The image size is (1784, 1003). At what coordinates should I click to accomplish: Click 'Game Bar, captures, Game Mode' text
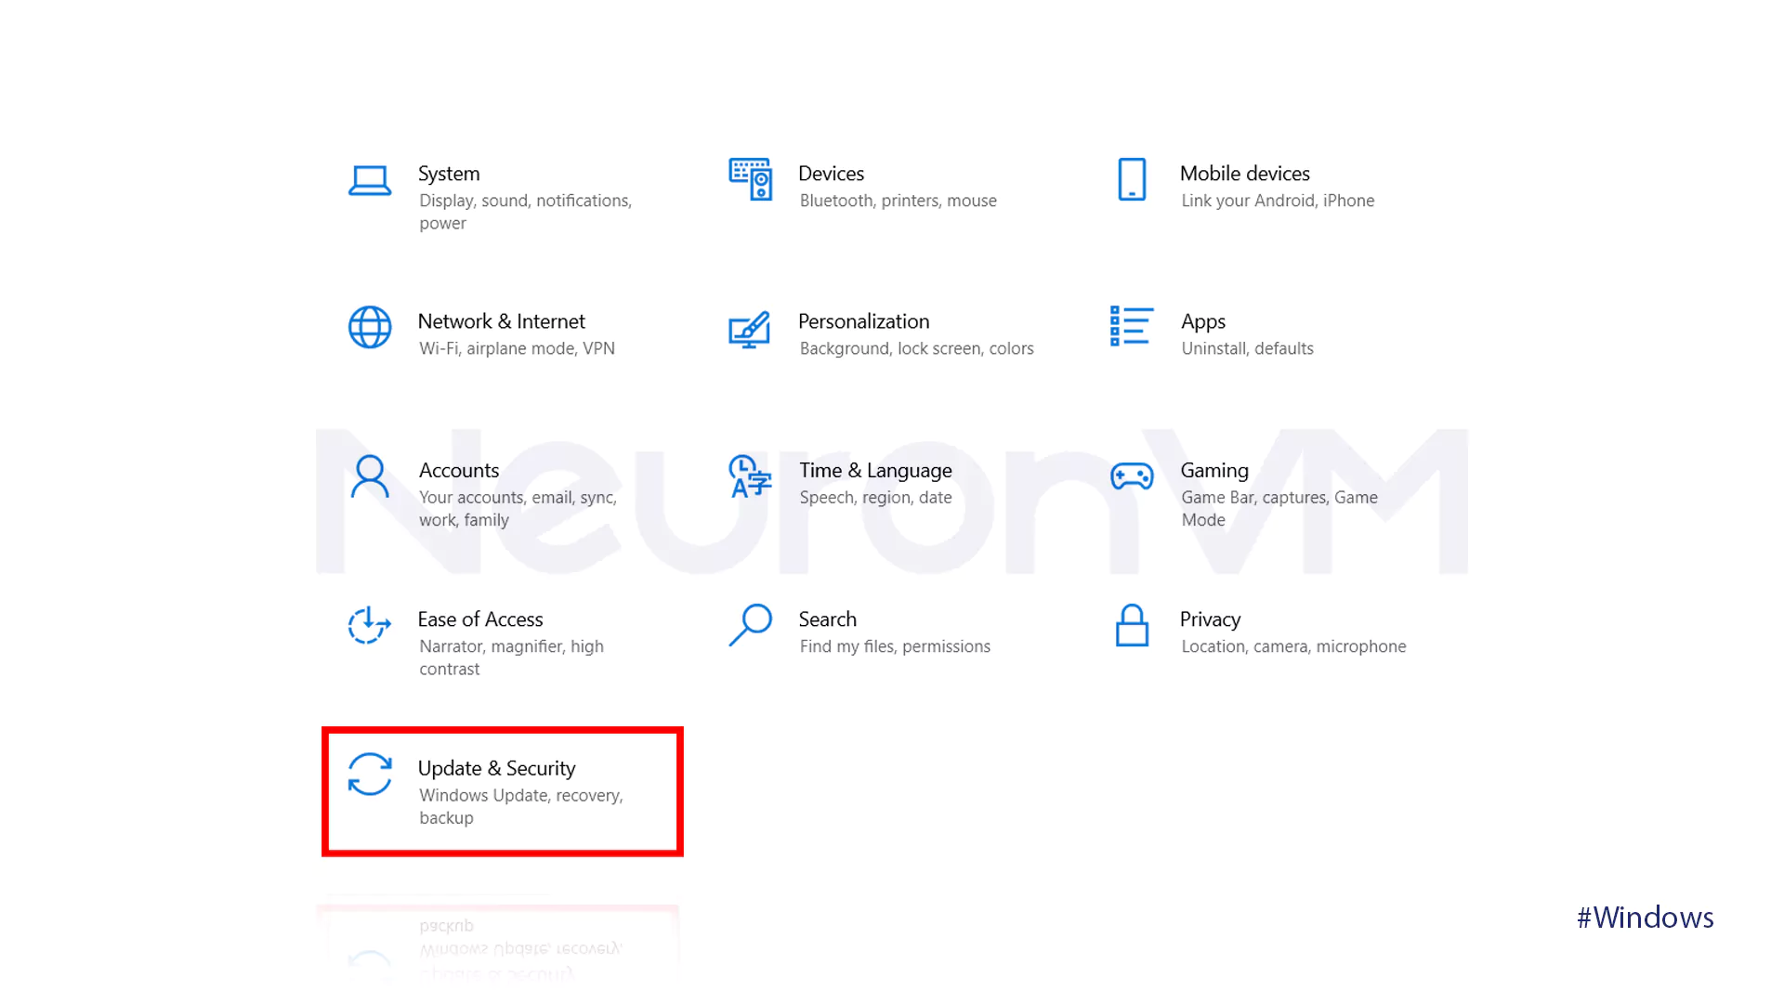click(1279, 509)
